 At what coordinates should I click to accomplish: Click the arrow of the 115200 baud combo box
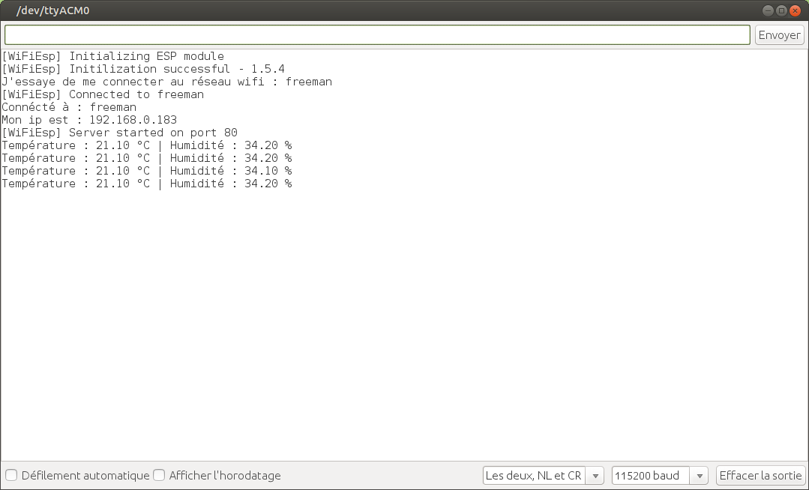(x=699, y=476)
